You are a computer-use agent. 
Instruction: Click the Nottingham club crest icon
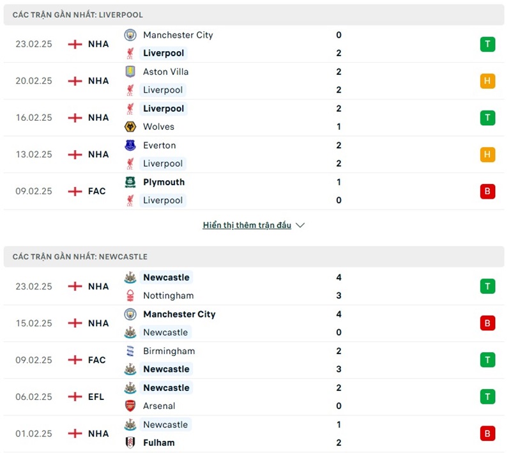[130, 296]
